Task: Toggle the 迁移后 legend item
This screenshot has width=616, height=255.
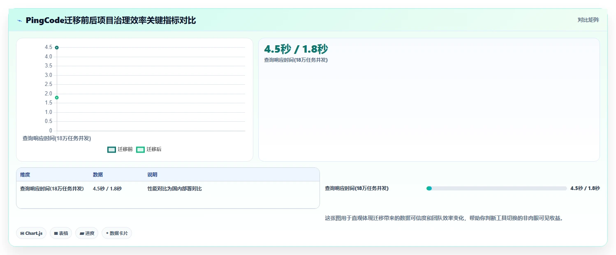Action: tap(149, 149)
